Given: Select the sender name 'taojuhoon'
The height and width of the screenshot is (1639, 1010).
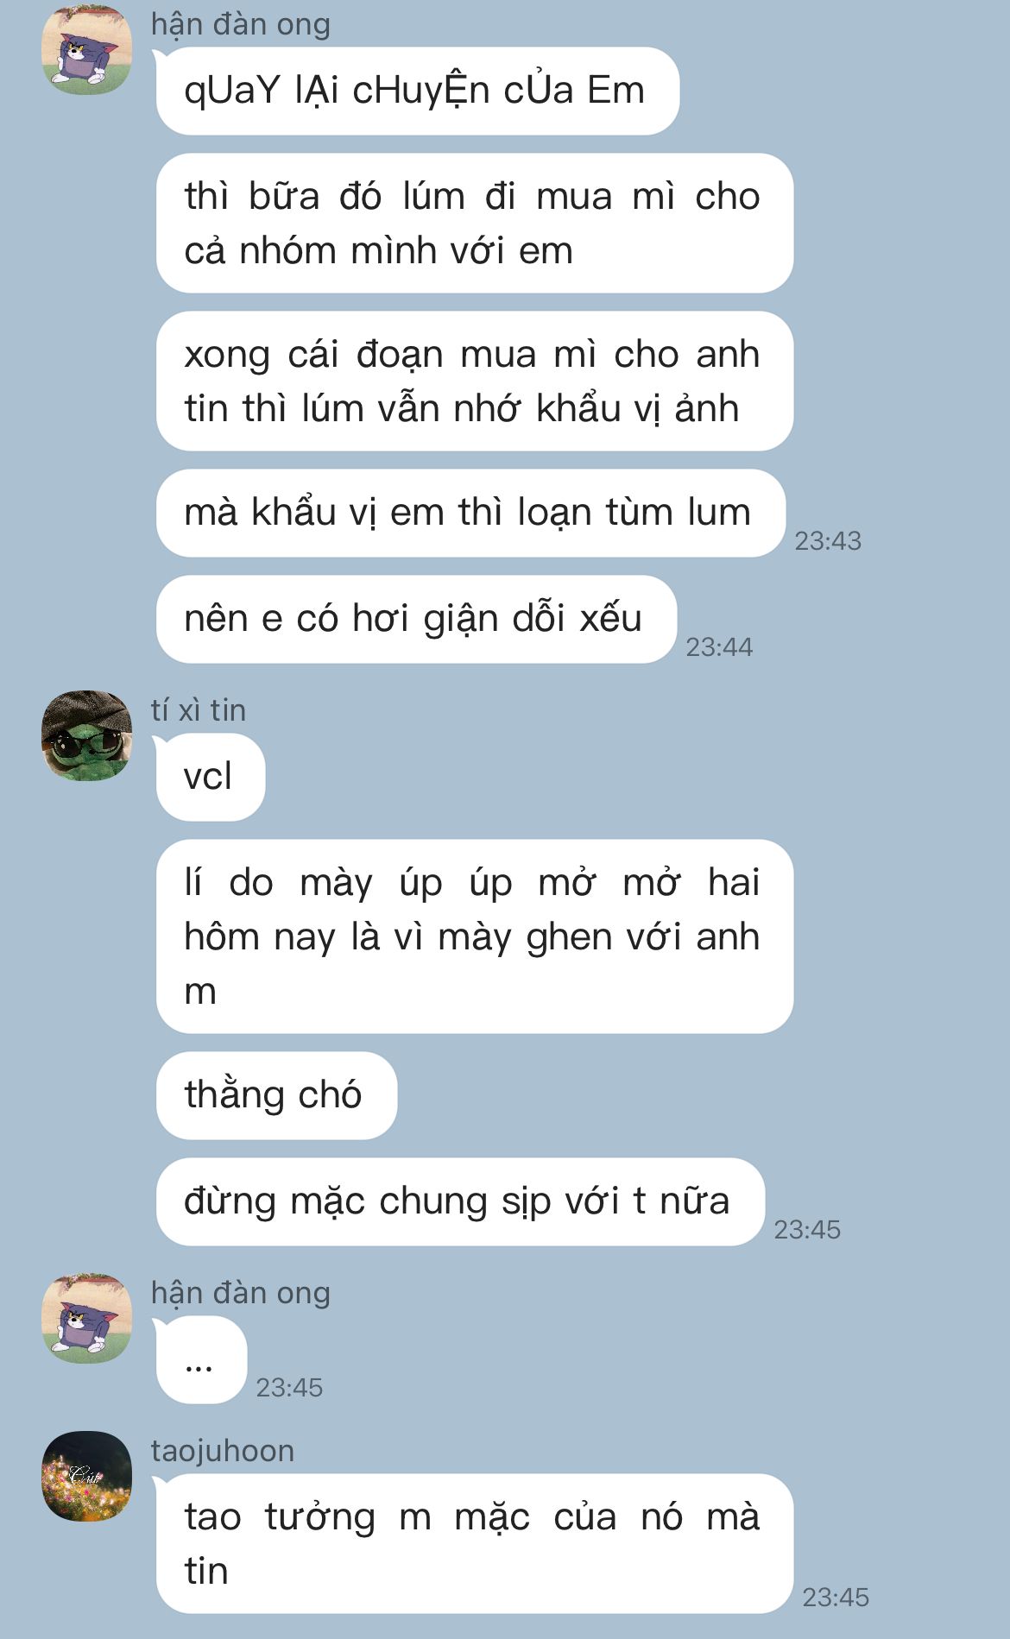Looking at the screenshot, I should tap(223, 1451).
